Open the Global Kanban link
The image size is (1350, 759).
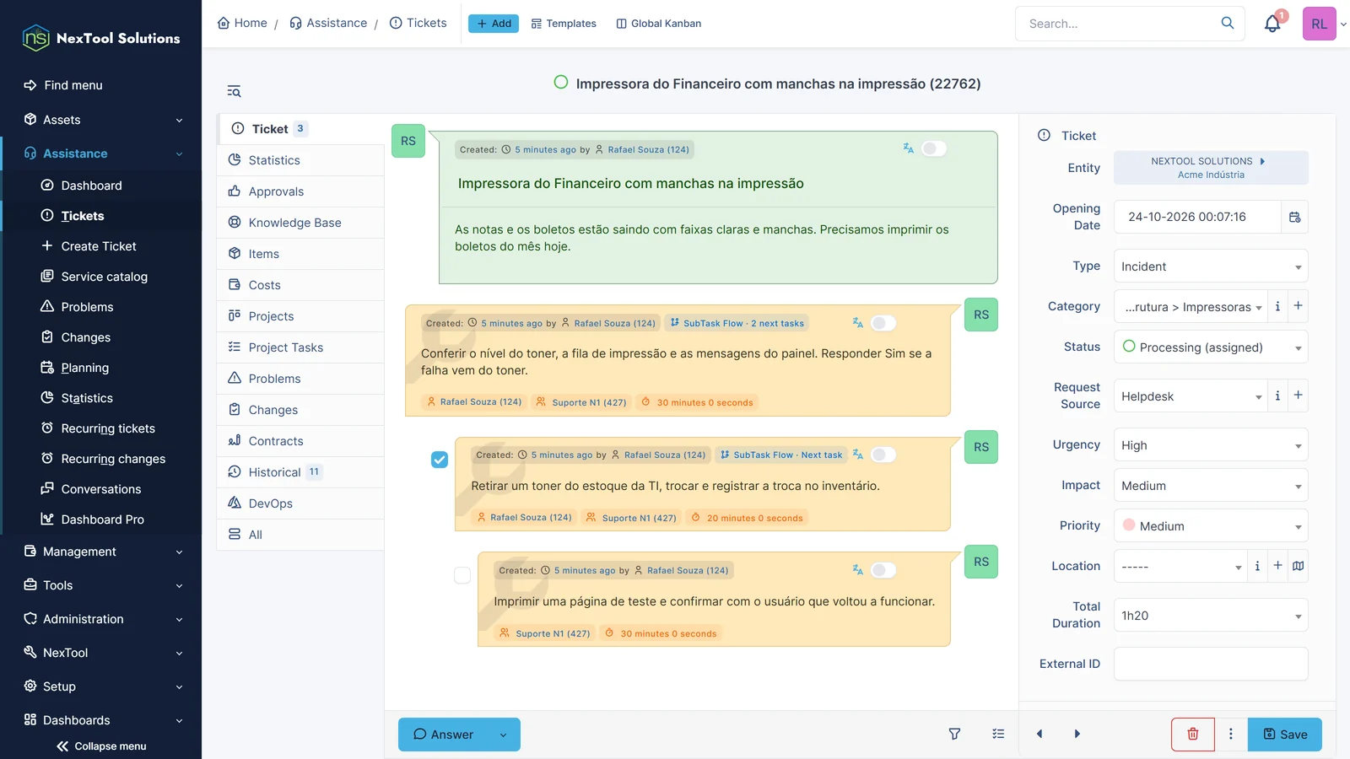(659, 24)
